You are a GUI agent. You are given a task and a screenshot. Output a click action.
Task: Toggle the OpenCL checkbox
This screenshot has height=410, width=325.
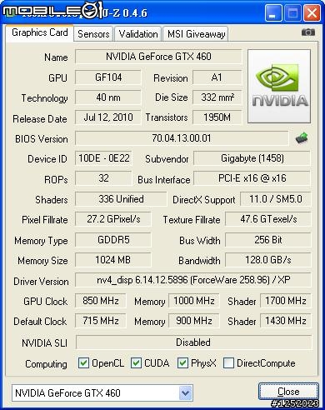(83, 362)
